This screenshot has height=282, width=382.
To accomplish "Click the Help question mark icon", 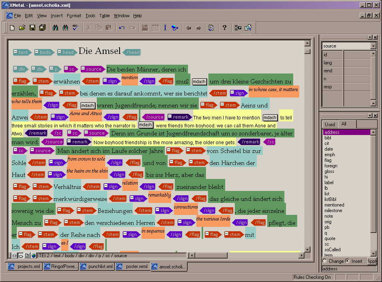I will (224, 28).
